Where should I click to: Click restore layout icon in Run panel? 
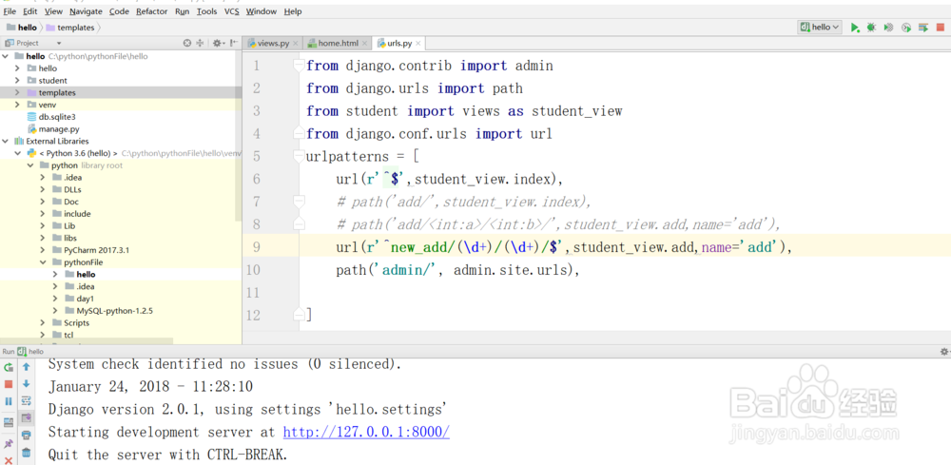tap(9, 422)
